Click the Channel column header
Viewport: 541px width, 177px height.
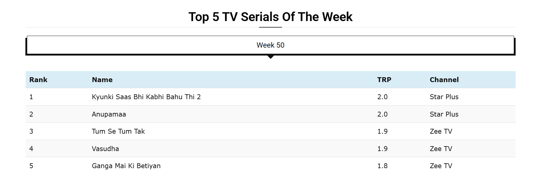click(x=444, y=80)
